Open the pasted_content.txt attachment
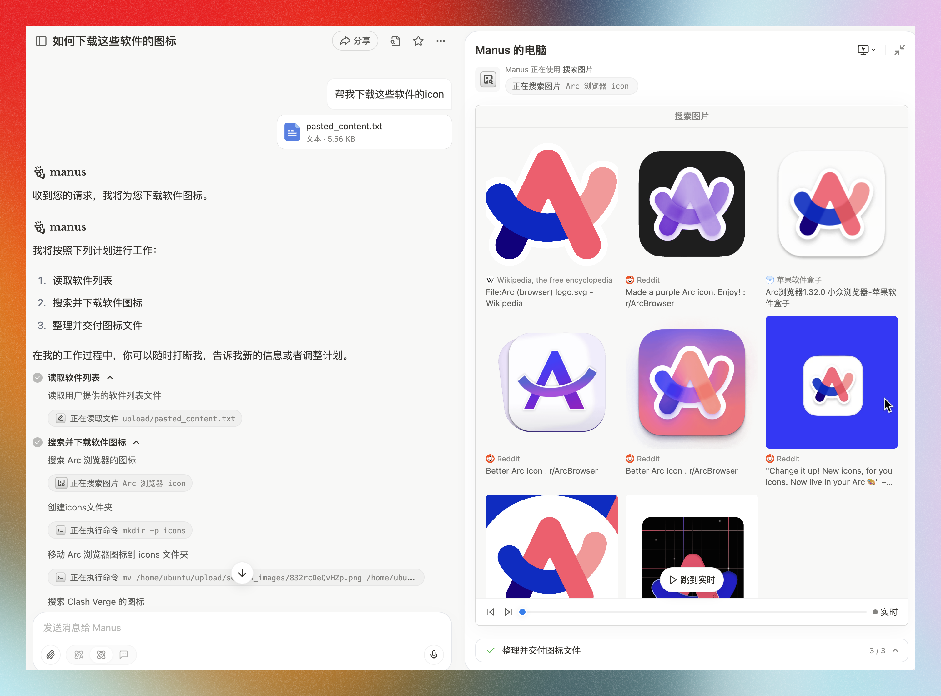Screen dimensions: 941x696 pyautogui.click(x=364, y=132)
